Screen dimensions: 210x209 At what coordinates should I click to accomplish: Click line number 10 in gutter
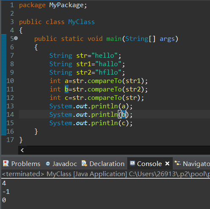[x=10, y=81]
